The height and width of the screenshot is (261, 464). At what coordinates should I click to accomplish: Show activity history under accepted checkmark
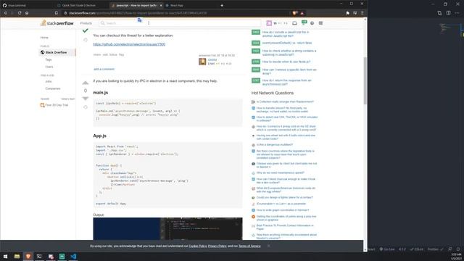[x=86, y=40]
